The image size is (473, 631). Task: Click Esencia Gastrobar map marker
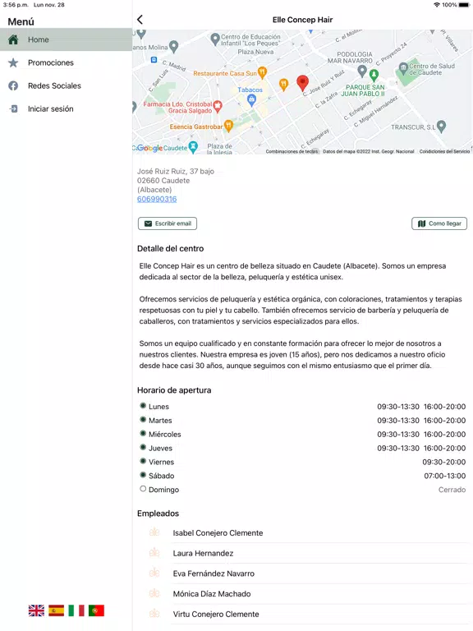click(228, 126)
